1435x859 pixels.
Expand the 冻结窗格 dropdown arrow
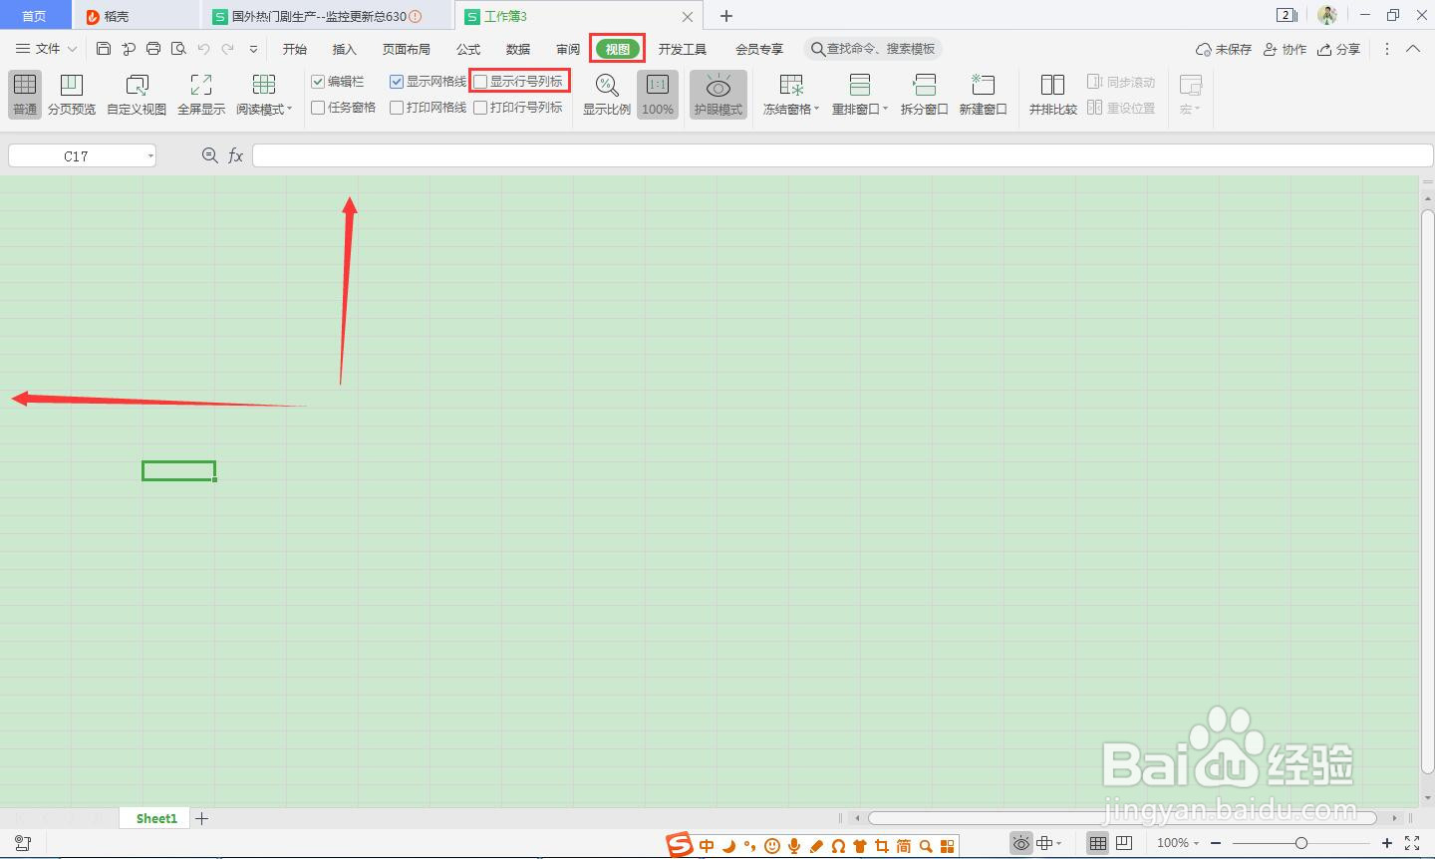pos(816,109)
